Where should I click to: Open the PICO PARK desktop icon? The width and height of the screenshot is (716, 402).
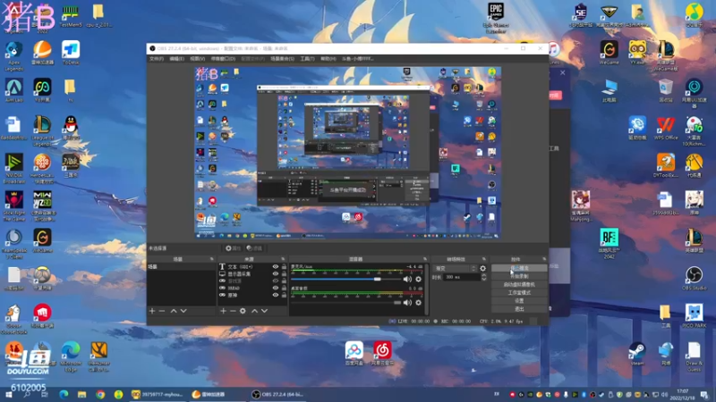coord(694,316)
